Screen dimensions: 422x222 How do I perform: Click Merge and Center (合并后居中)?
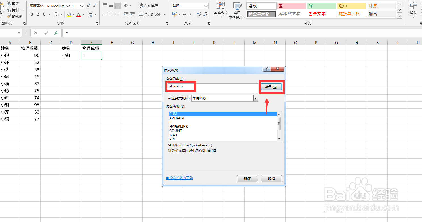pos(150,14)
